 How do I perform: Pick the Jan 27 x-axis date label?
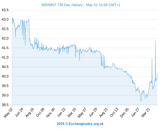click(x=135, y=113)
